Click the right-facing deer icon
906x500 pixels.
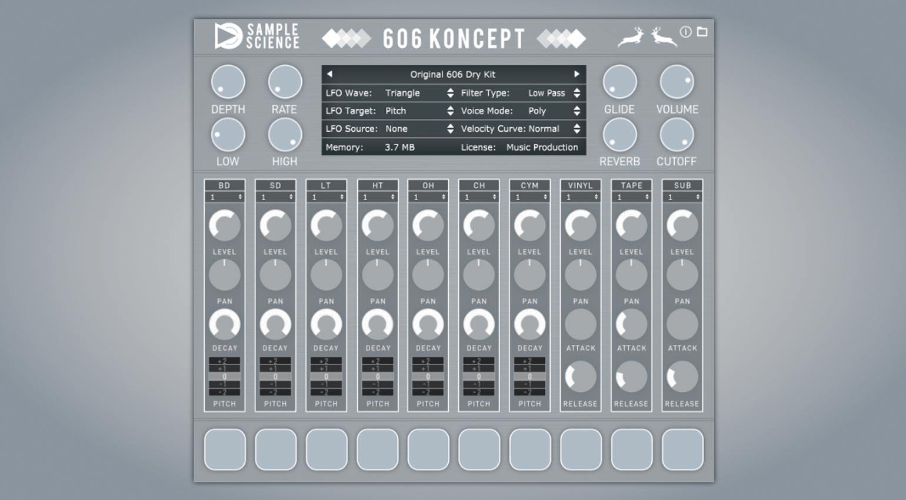click(631, 37)
